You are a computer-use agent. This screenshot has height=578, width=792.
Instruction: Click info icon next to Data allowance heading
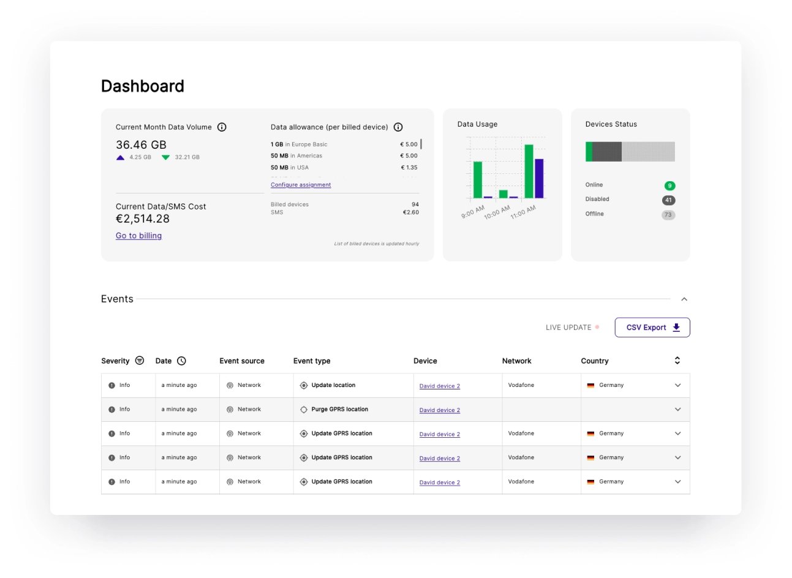[398, 127]
